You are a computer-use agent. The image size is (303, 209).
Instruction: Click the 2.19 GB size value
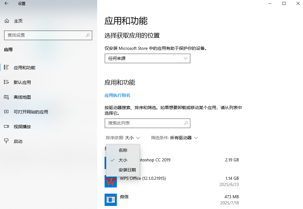click(232, 160)
